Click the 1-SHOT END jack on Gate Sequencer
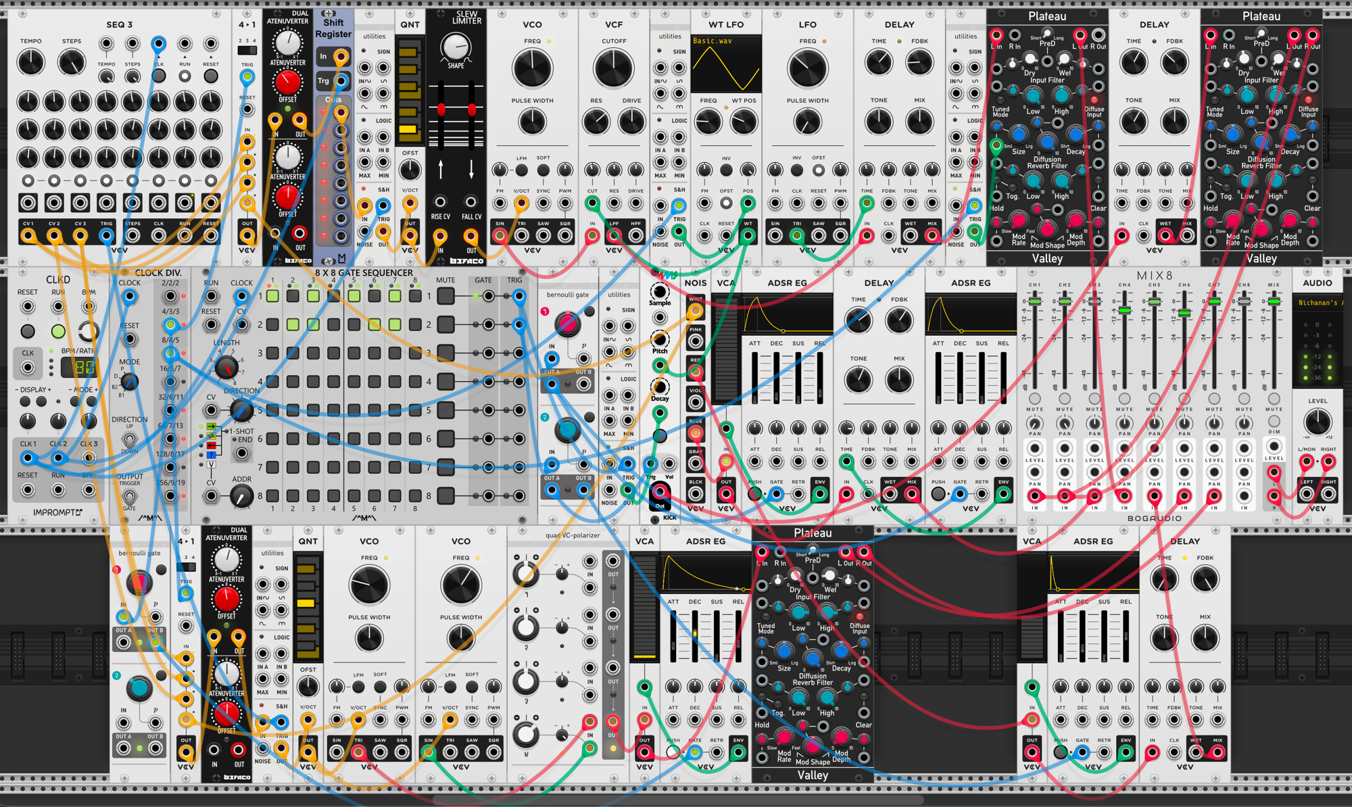Image resolution: width=1352 pixels, height=807 pixels. pyautogui.click(x=241, y=454)
